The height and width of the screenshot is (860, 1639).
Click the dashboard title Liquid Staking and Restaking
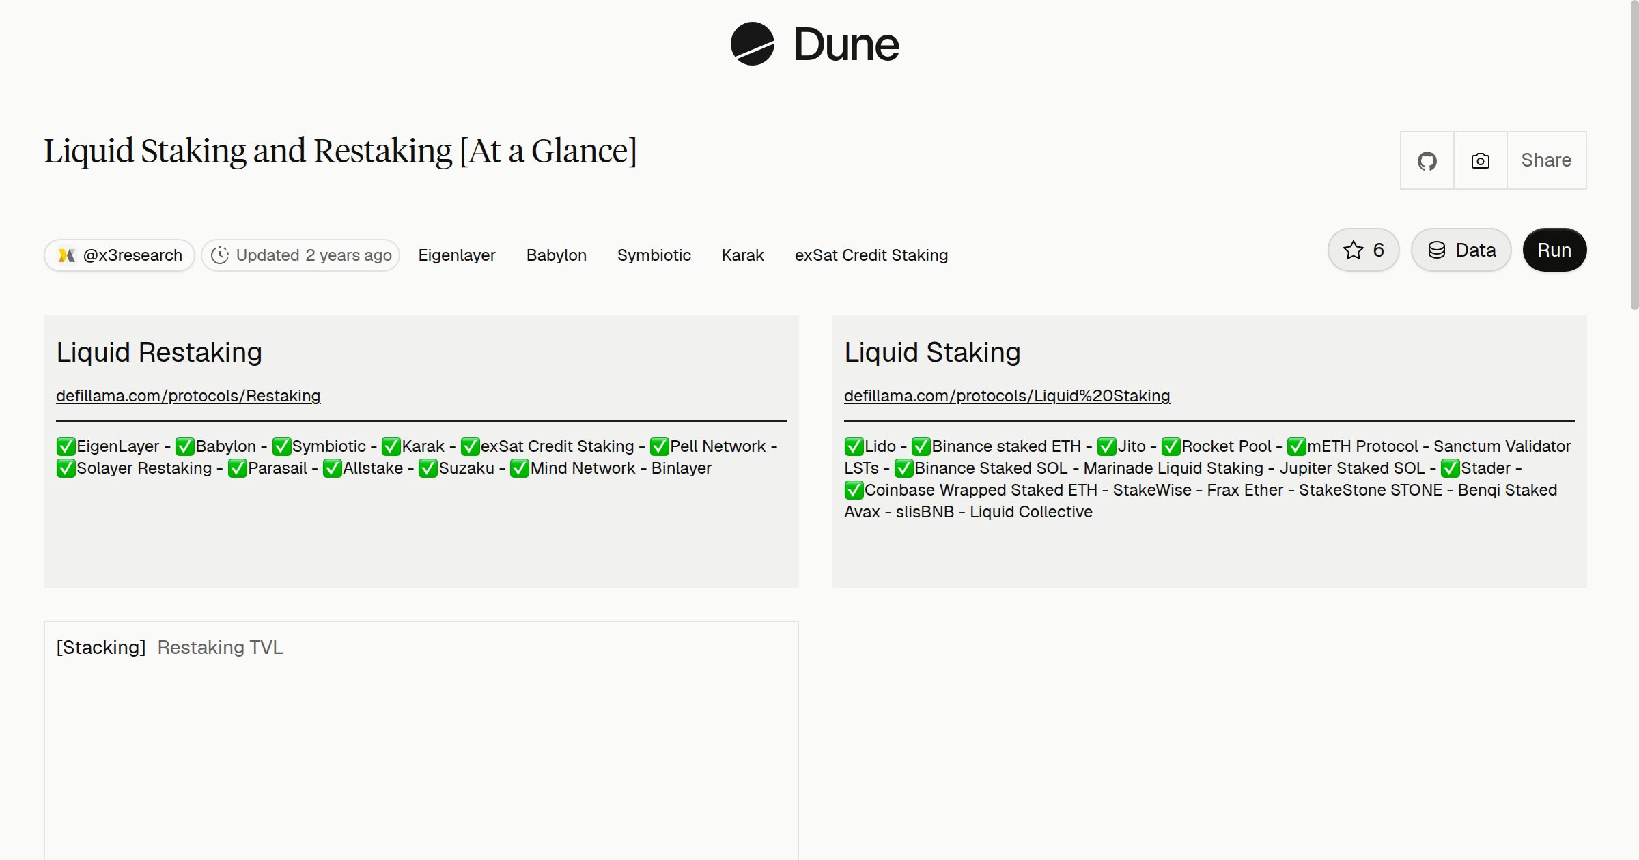tap(340, 151)
